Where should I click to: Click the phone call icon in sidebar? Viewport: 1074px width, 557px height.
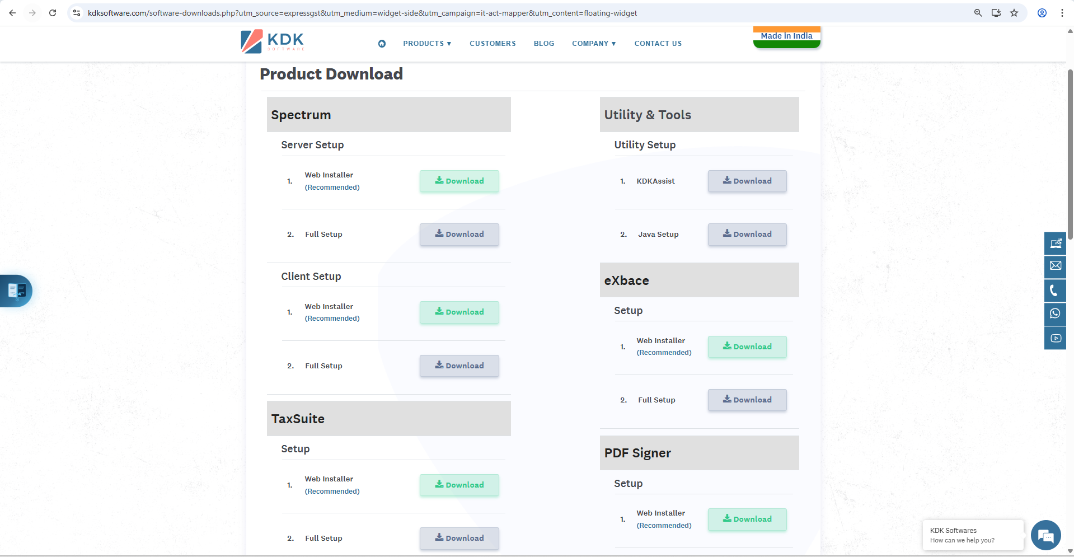(1055, 291)
